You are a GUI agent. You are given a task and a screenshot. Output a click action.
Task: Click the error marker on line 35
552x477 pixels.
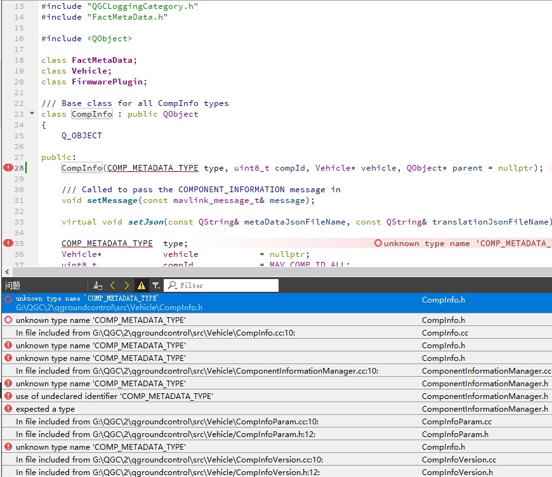(8, 243)
